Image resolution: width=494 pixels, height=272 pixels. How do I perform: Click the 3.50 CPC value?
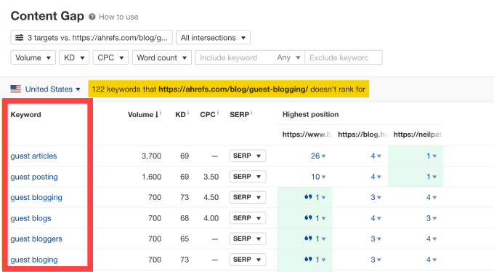click(211, 177)
